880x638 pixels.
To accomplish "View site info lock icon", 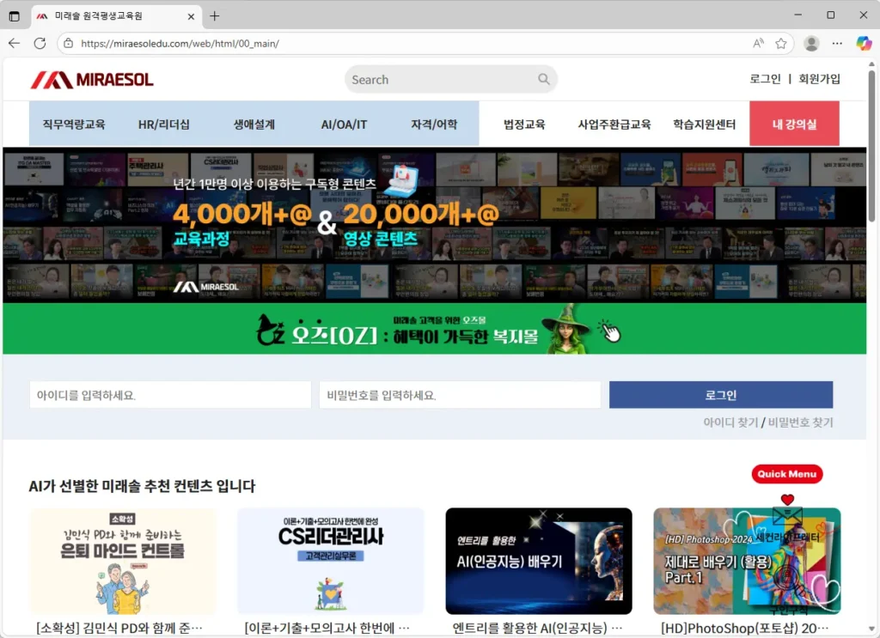I will [69, 43].
